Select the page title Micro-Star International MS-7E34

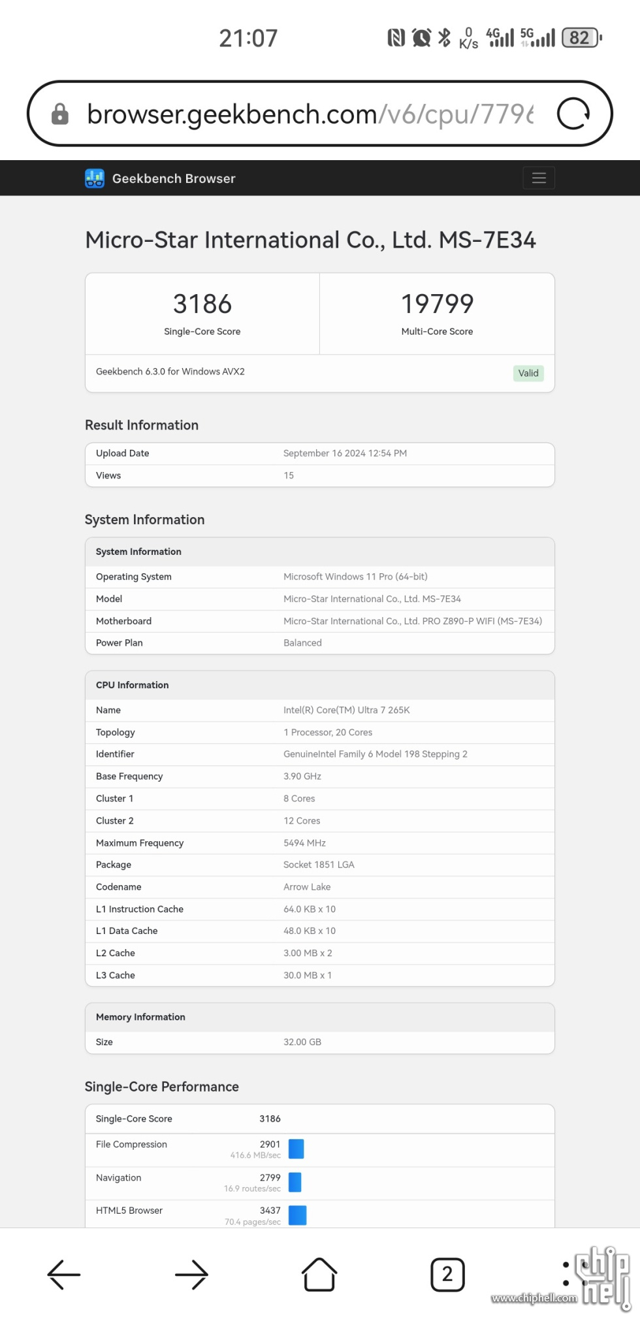point(311,240)
